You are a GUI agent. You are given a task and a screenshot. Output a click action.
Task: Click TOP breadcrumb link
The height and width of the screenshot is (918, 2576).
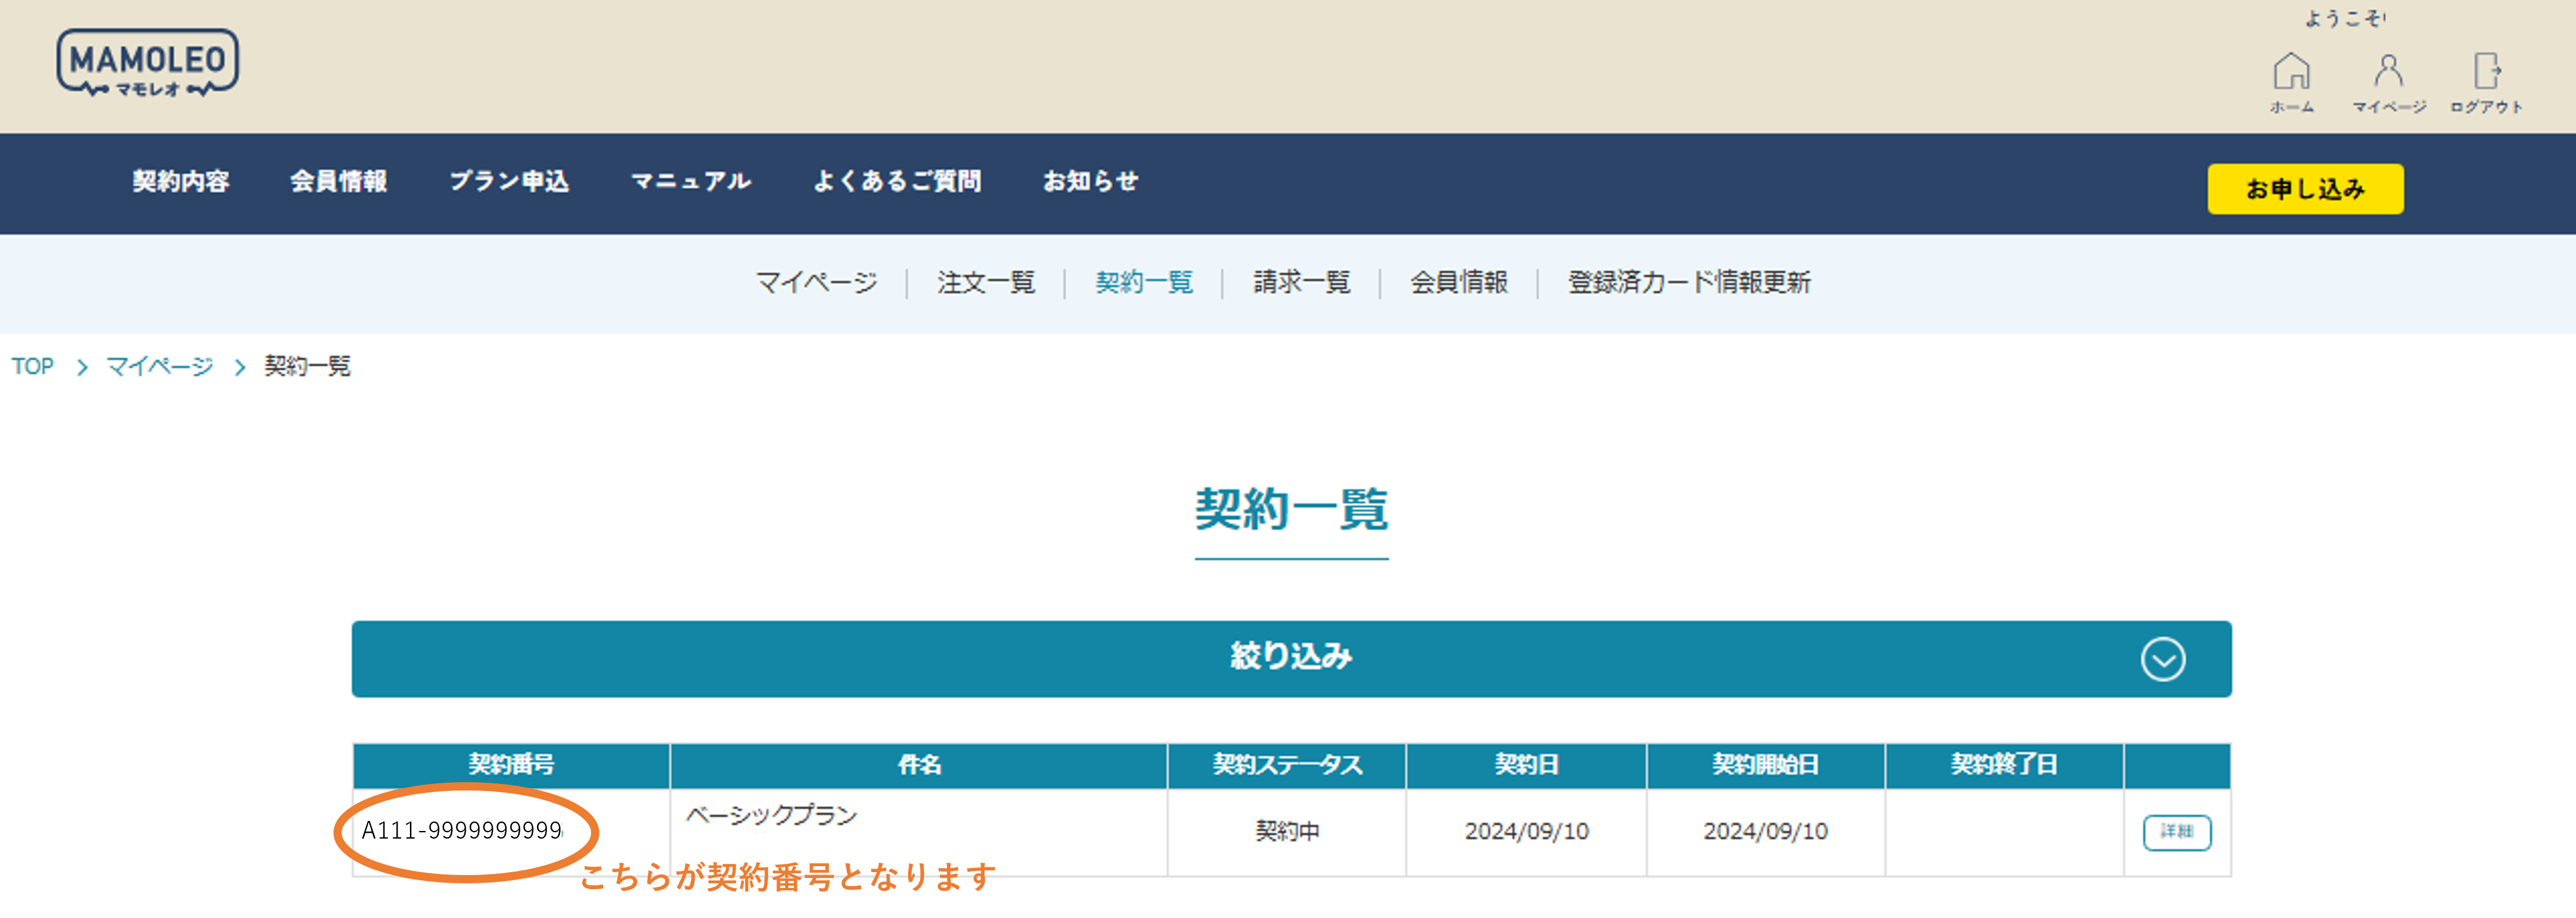coord(33,367)
